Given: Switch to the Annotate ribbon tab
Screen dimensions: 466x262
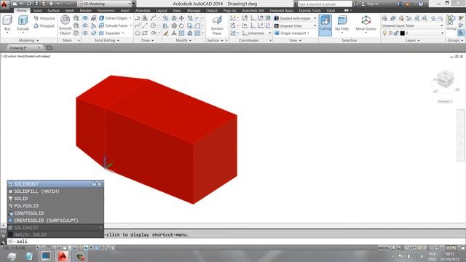Looking at the screenshot, I should pos(143,10).
